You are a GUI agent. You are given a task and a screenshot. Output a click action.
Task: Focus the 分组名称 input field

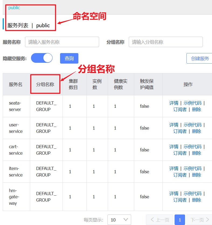click(166, 42)
